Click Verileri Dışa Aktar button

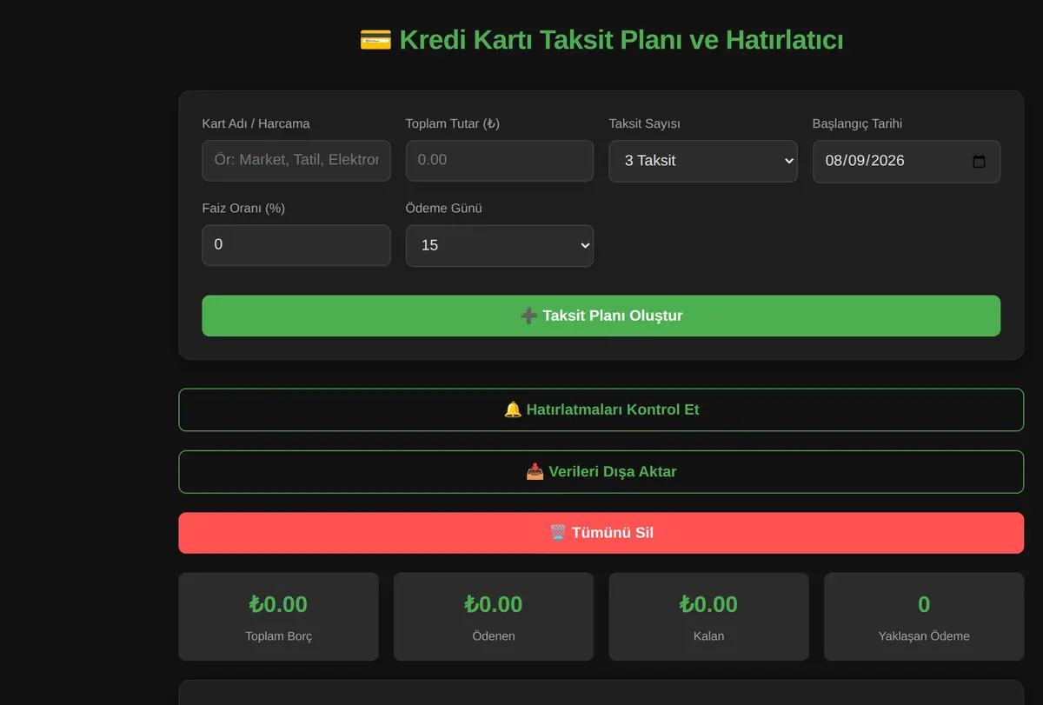(x=601, y=472)
